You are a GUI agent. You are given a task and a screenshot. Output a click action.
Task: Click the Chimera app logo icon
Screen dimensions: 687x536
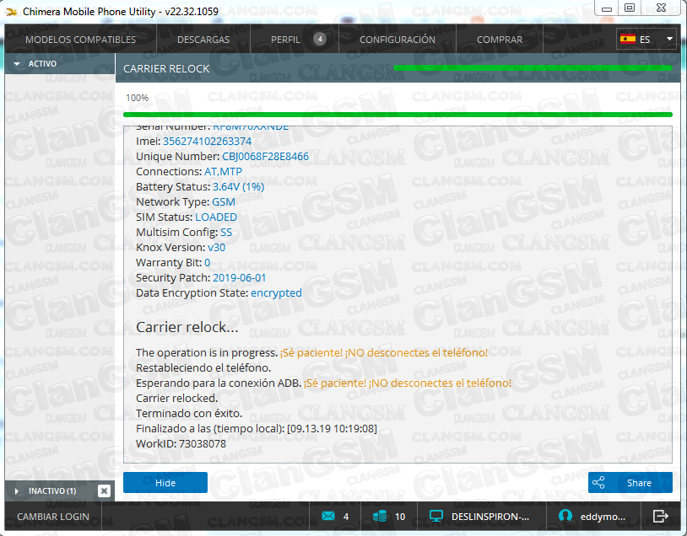[x=11, y=12]
